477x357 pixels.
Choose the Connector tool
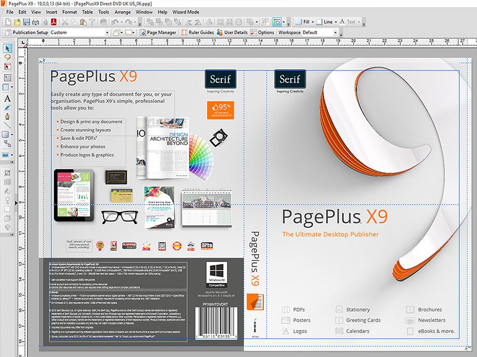pos(7,143)
